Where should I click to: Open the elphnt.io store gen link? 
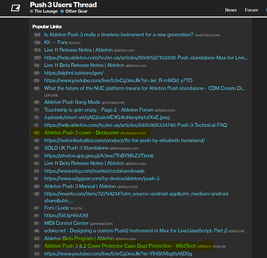click(x=74, y=73)
